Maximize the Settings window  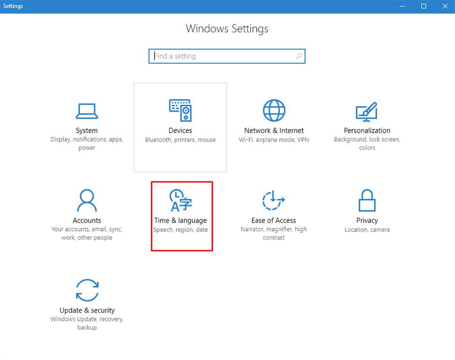(424, 7)
